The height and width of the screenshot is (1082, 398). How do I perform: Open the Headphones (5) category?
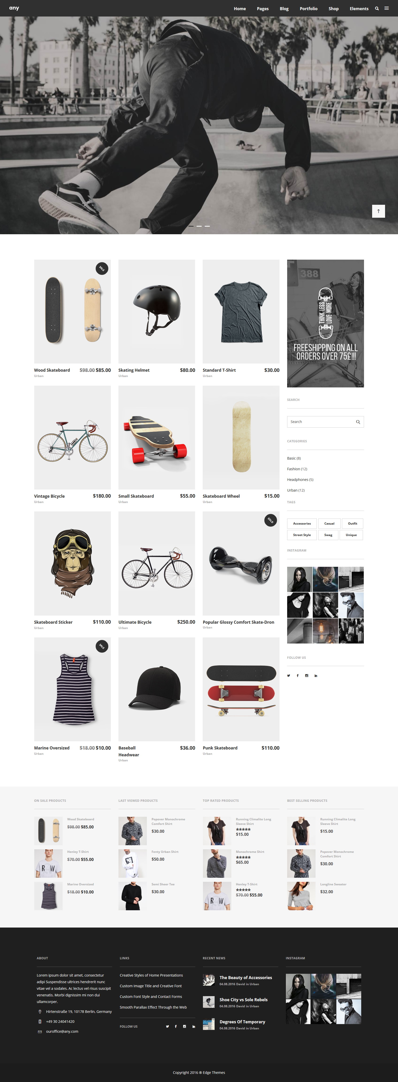tap(300, 480)
